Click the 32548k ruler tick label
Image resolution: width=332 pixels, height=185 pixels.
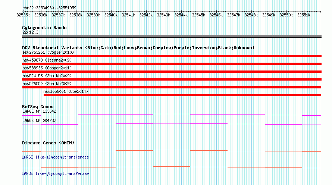[x=251, y=15]
